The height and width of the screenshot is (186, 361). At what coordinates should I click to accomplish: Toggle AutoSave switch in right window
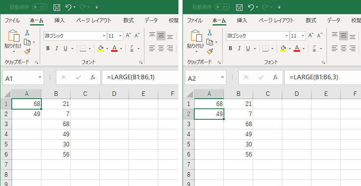pyautogui.click(x=222, y=7)
